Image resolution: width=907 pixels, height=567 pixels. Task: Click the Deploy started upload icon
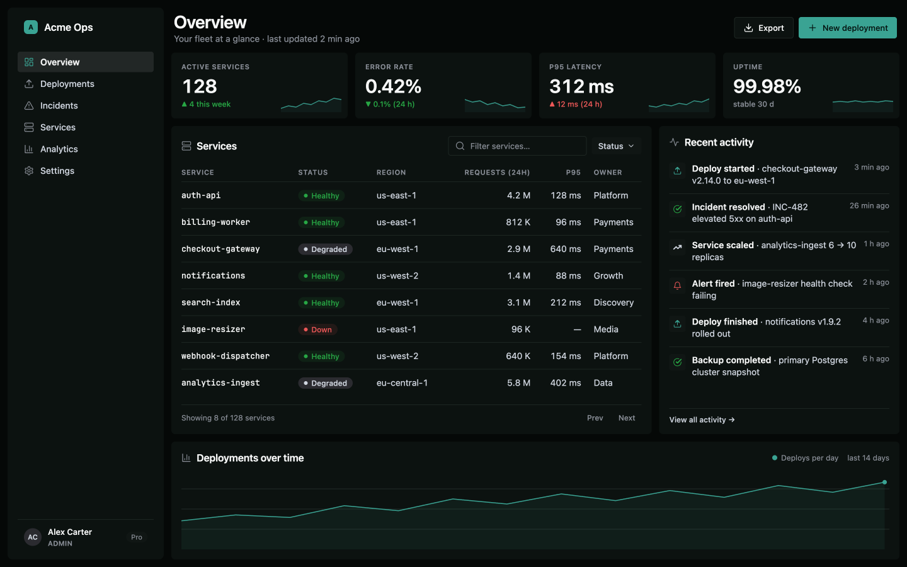(678, 171)
